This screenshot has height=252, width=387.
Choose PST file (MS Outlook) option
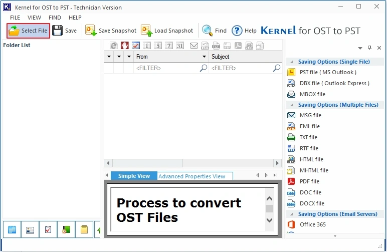(x=322, y=72)
